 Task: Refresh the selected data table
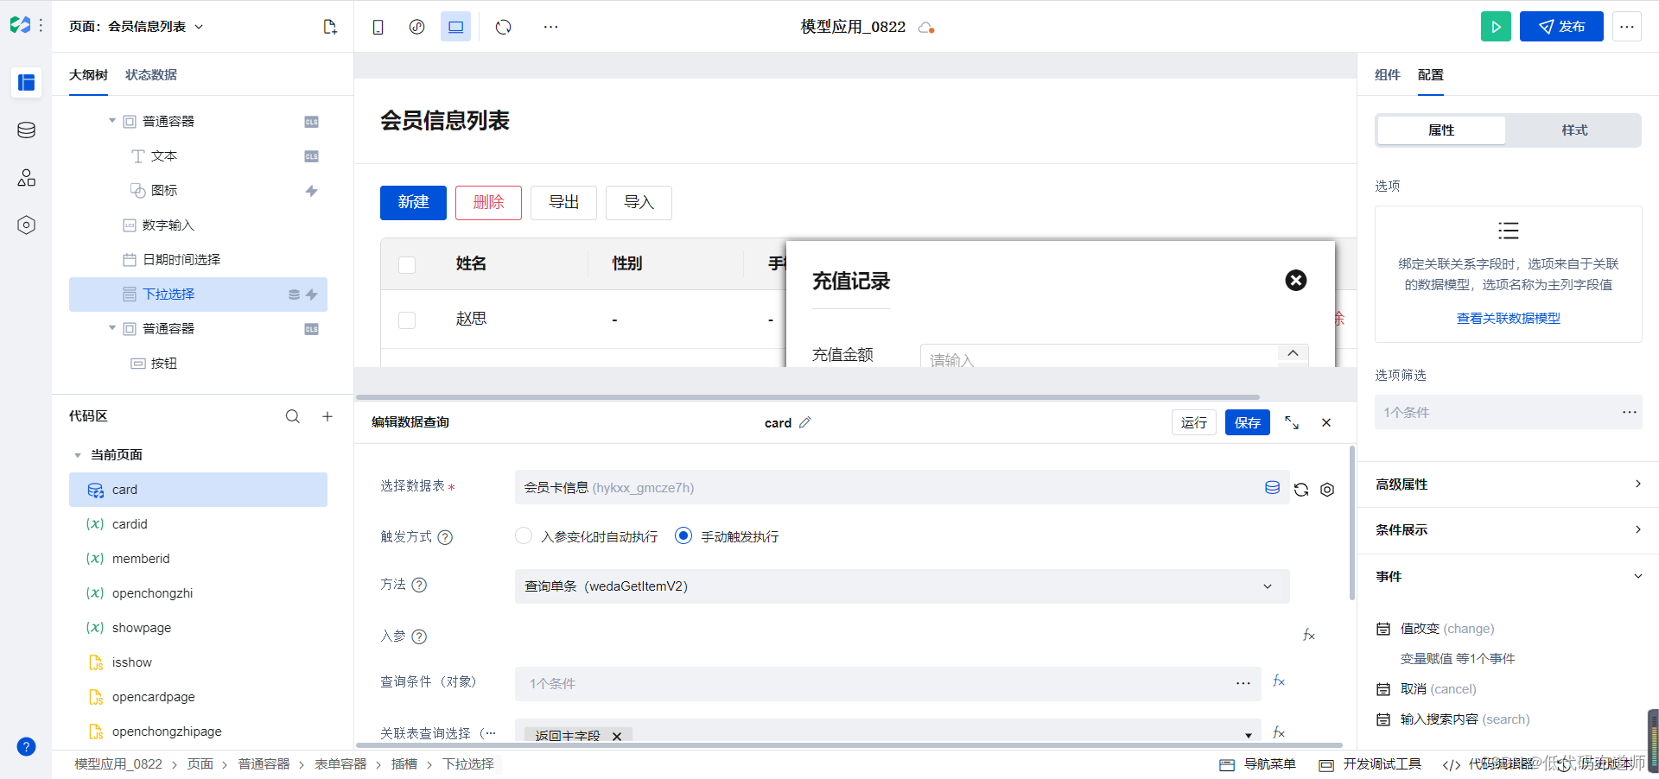[x=1301, y=490]
